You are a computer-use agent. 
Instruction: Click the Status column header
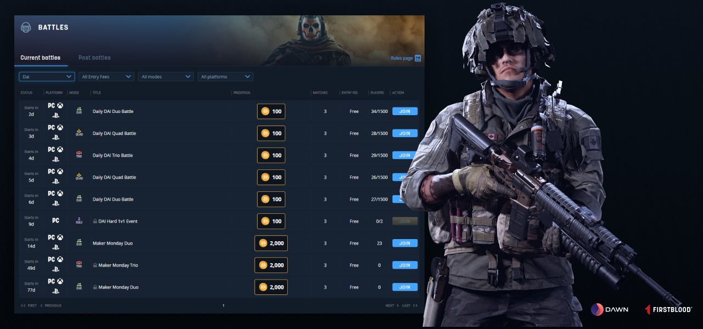click(26, 93)
